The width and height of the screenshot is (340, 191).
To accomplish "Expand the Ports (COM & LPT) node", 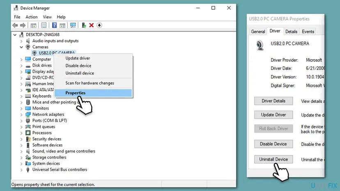I will pos(21,121).
